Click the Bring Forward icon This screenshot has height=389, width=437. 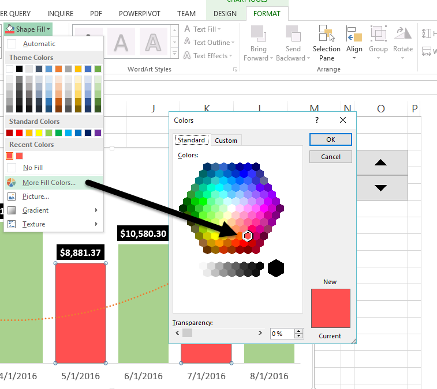tap(259, 33)
